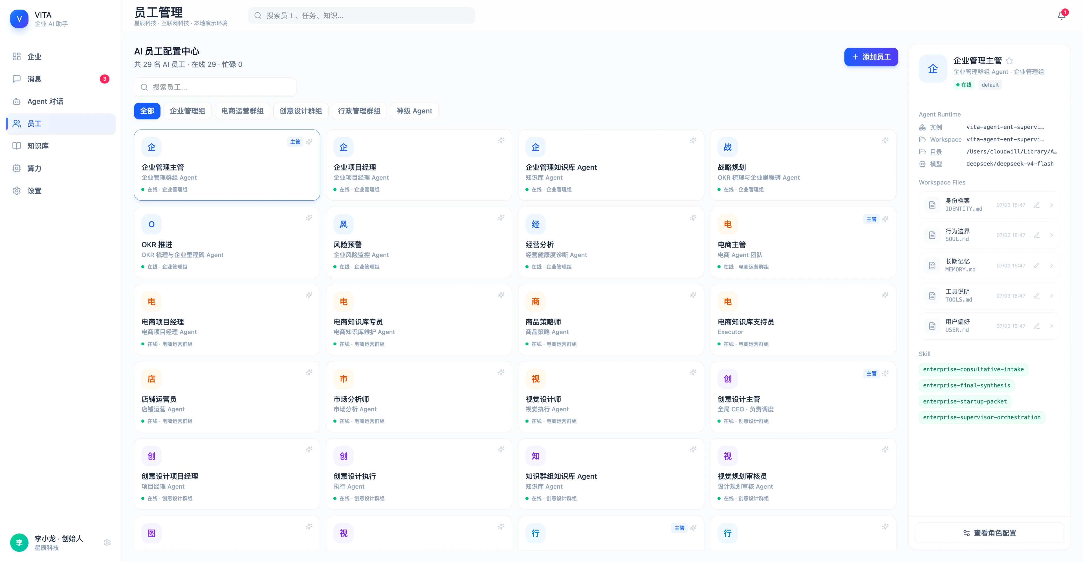Screen dimensions: 1083x562
Task: Switch to the 电商运营群组 filter tab
Action: pyautogui.click(x=243, y=111)
